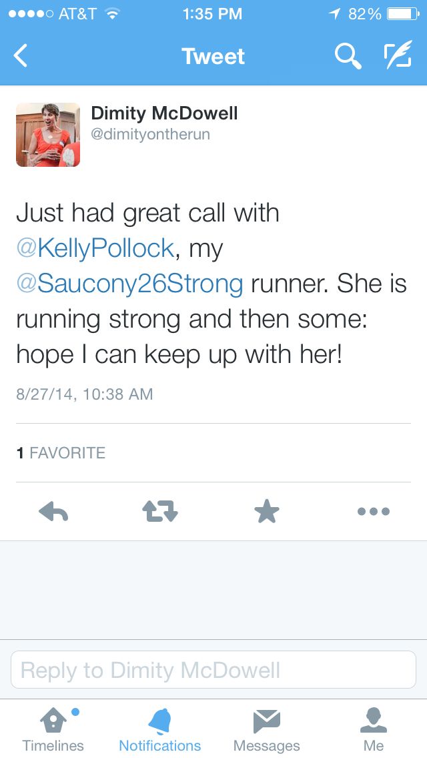Open search with magnifier icon

[347, 57]
